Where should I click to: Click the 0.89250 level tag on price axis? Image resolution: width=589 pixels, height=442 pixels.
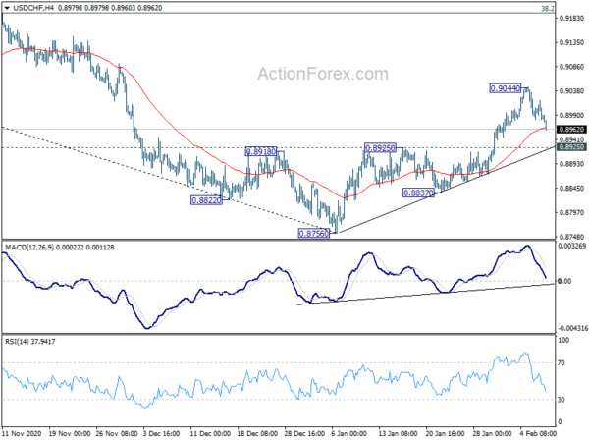coord(571,147)
